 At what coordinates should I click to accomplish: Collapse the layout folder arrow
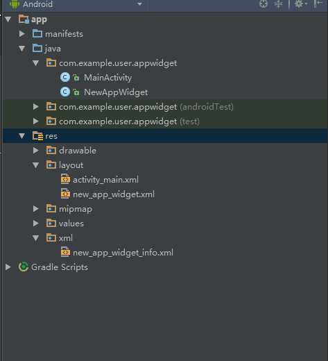click(36, 165)
